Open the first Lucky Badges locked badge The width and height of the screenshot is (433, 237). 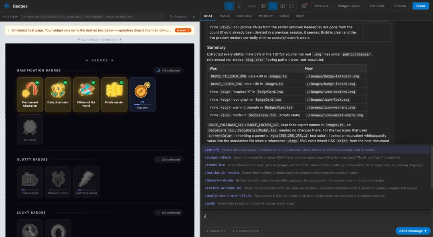[30, 228]
